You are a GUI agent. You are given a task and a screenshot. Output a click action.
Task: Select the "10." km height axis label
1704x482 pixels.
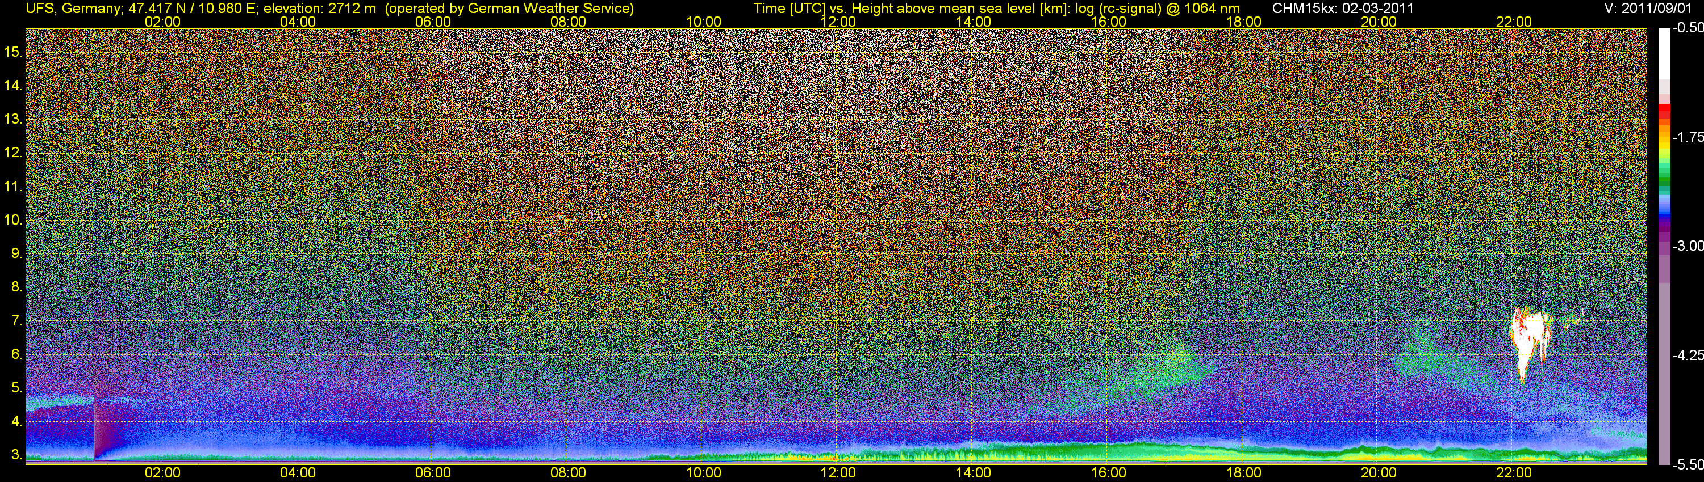(13, 220)
